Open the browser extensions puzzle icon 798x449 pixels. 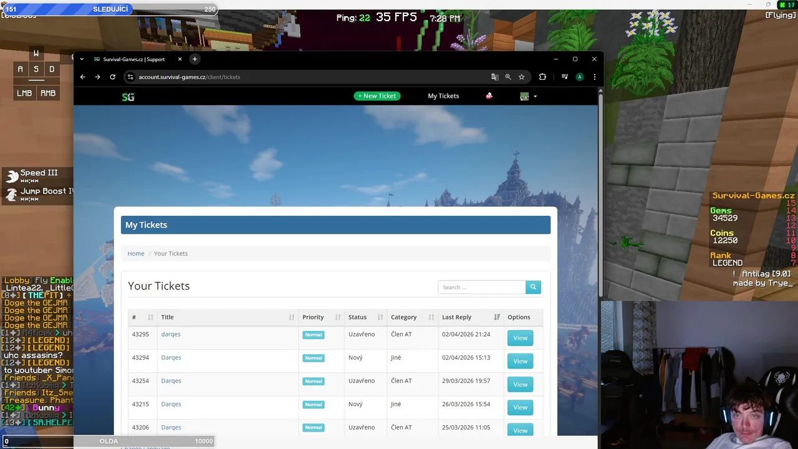[x=542, y=77]
